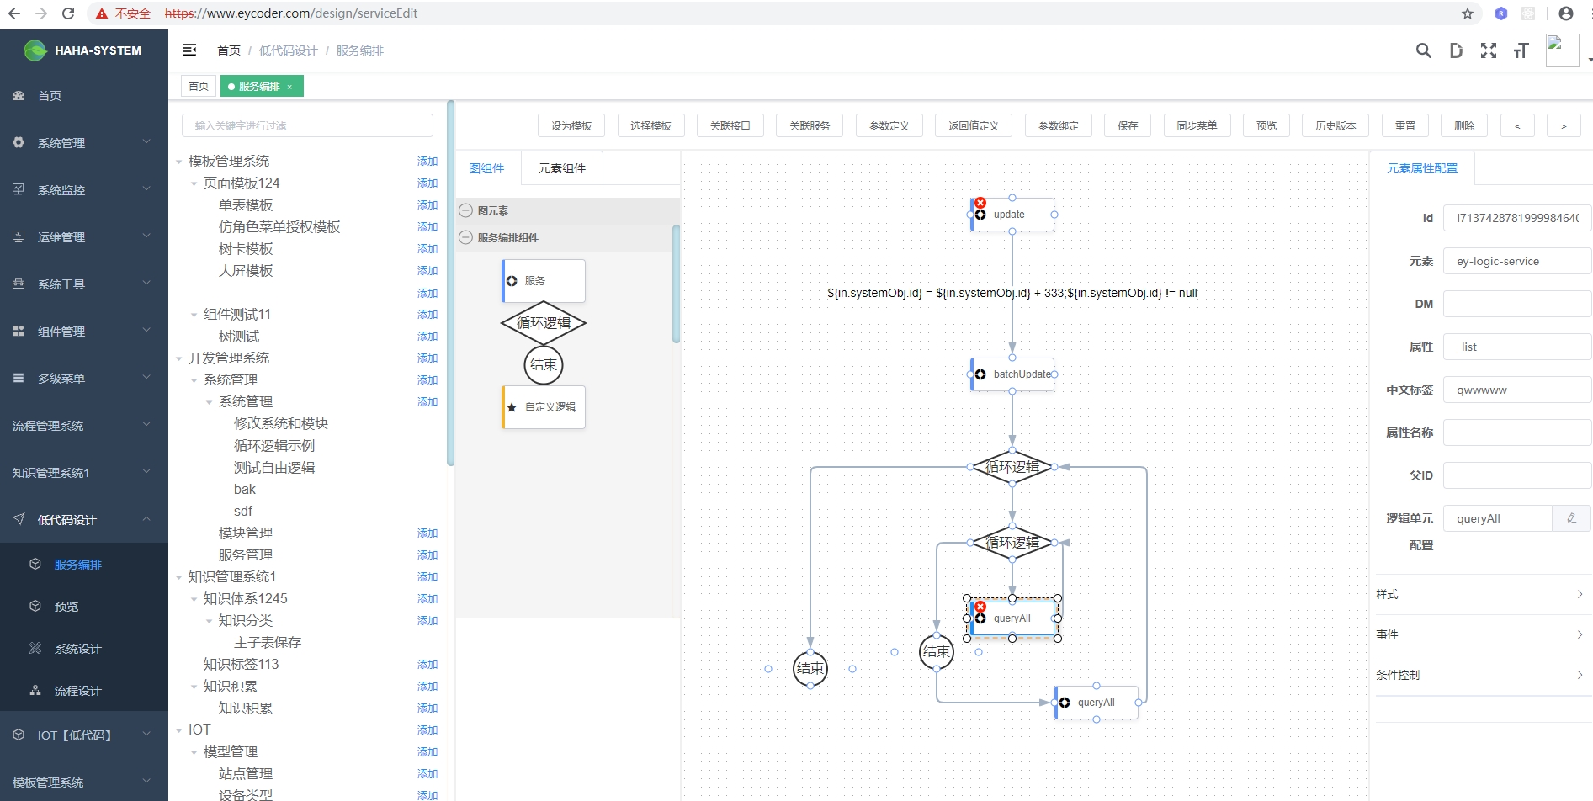1593x801 pixels.
Task: Click the 中文标签 input field
Action: click(x=1517, y=390)
